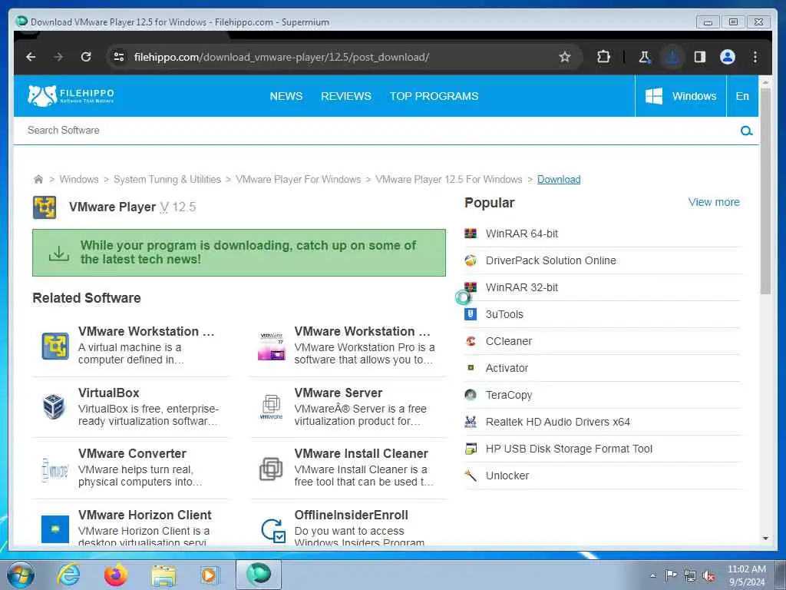Click the scrollbar down arrow
This screenshot has width=786, height=590.
point(765,539)
